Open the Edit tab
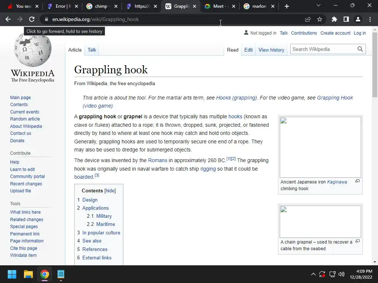 point(248,50)
